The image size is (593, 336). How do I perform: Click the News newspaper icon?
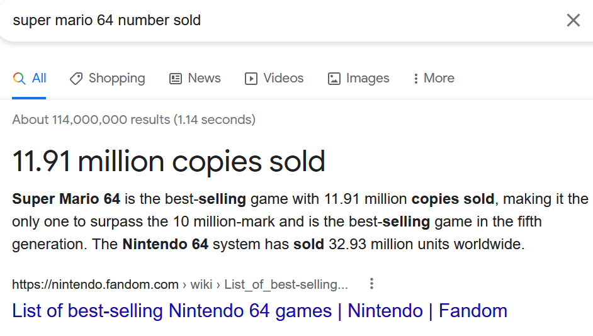point(176,78)
